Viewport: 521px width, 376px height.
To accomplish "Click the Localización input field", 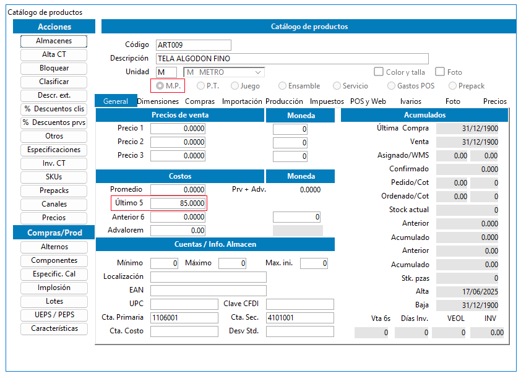I will pos(209,277).
